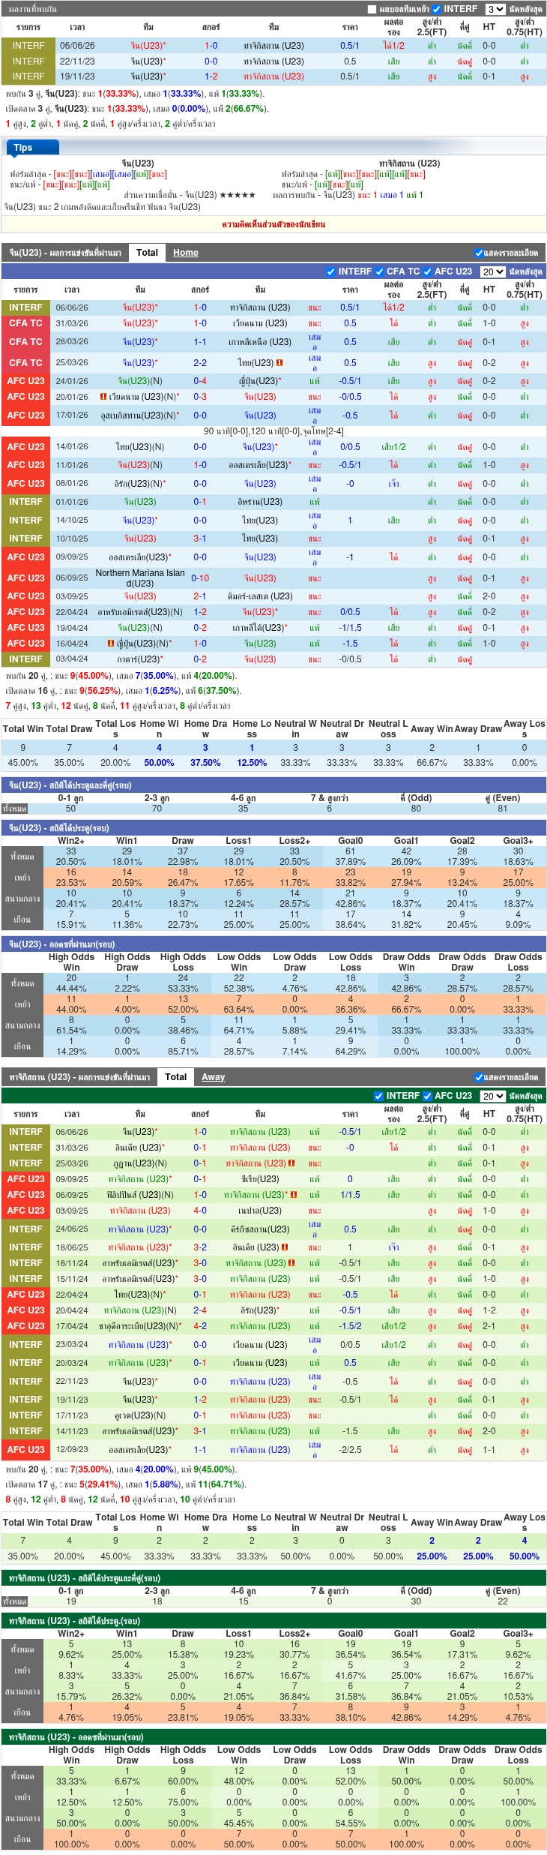Toggle the ผลบอลทีมเหย้า checkbox at top

point(372,9)
